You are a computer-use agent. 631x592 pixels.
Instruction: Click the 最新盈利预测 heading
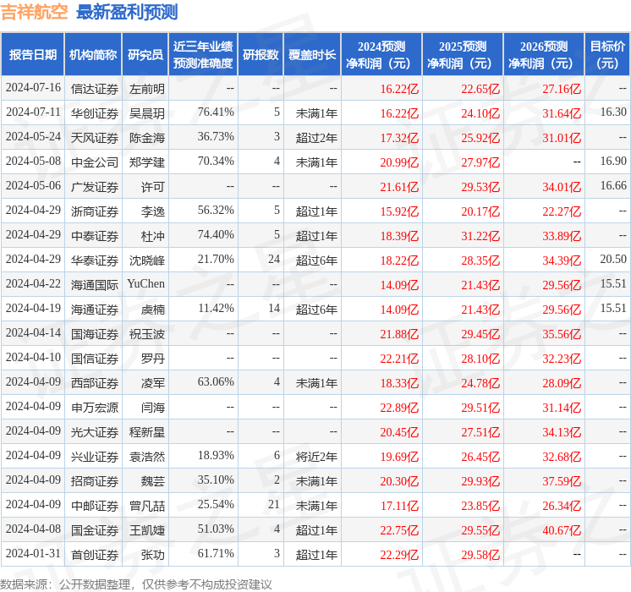coord(127,12)
